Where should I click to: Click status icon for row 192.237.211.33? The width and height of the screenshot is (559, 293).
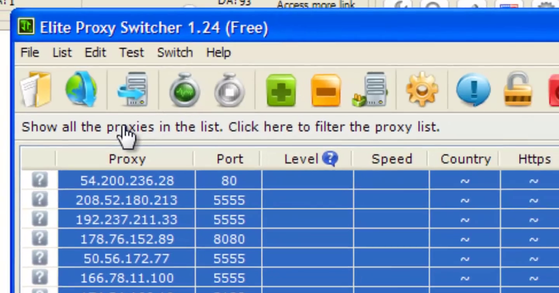pos(40,219)
